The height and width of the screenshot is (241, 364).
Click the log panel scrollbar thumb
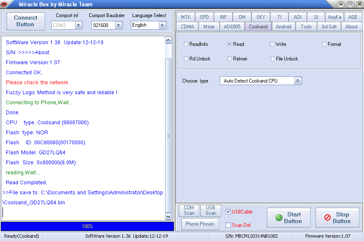click(x=168, y=136)
